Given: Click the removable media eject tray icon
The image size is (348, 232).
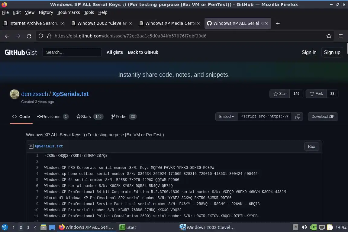Looking at the screenshot, I should click(296, 227).
